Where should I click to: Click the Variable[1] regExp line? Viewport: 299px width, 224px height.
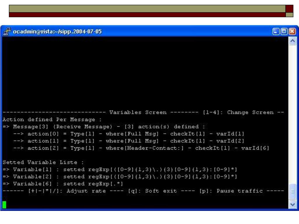pos(120,169)
